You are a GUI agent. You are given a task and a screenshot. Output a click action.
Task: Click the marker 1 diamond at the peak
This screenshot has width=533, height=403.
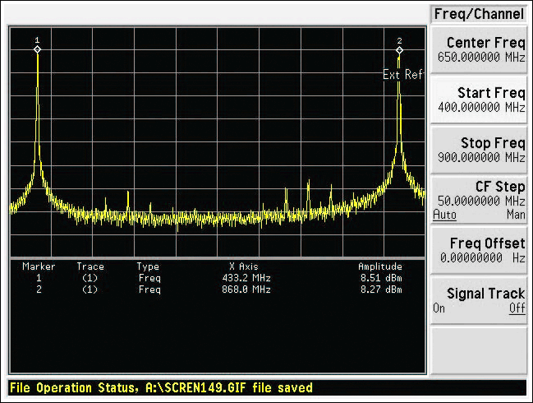click(x=38, y=49)
